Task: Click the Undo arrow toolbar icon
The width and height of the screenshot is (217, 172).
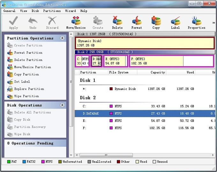Action: pyautogui.click(x=33, y=21)
